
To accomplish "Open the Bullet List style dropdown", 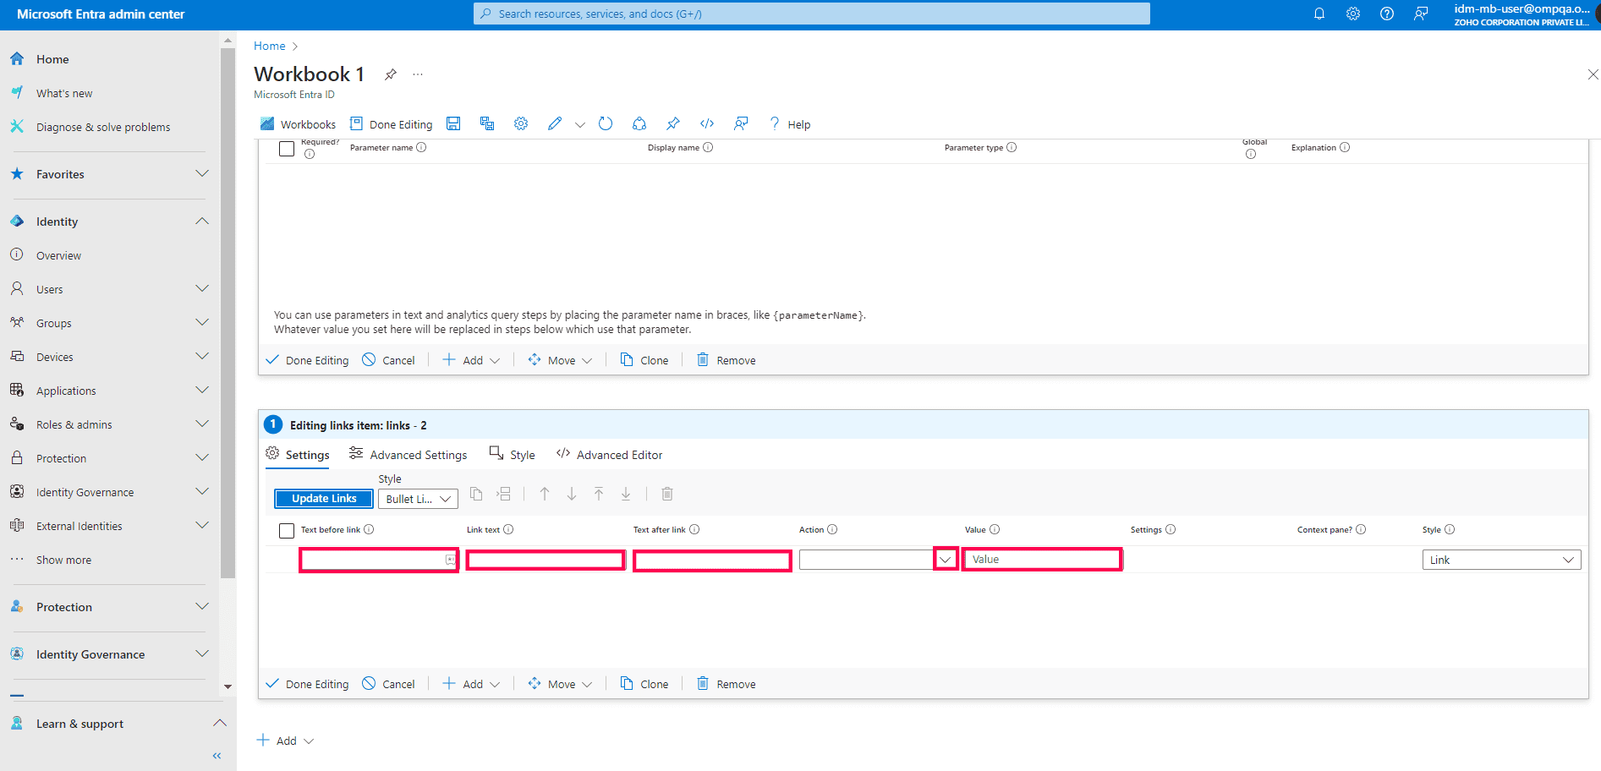I will coord(417,499).
